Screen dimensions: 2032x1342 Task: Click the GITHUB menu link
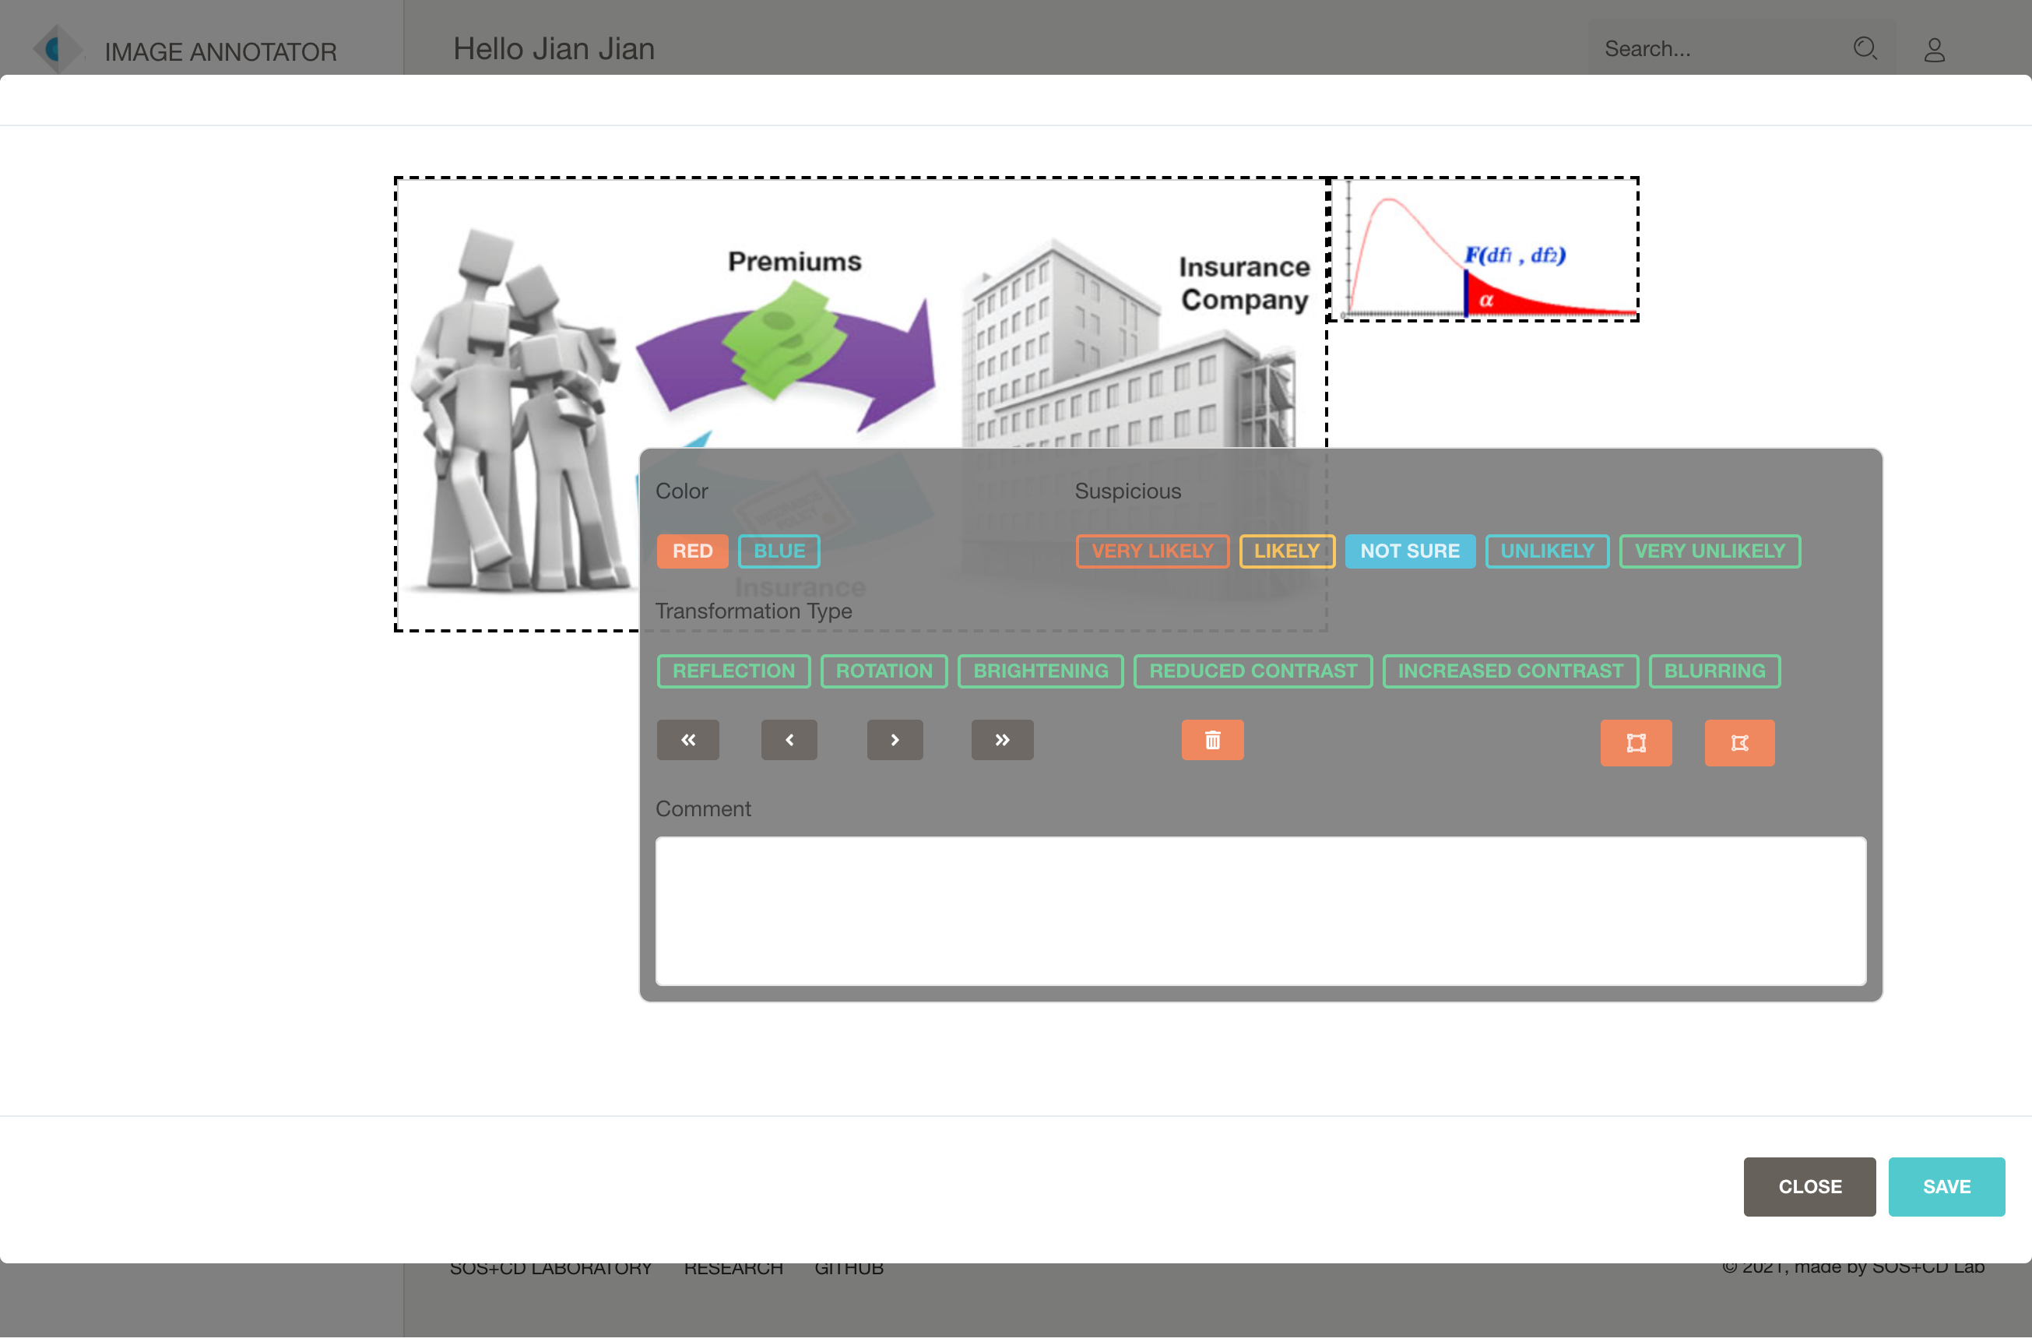click(847, 1266)
